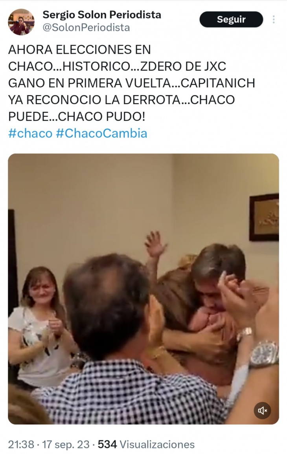Unmute the video with the speaker icon
287x454 pixels.
coord(262,410)
